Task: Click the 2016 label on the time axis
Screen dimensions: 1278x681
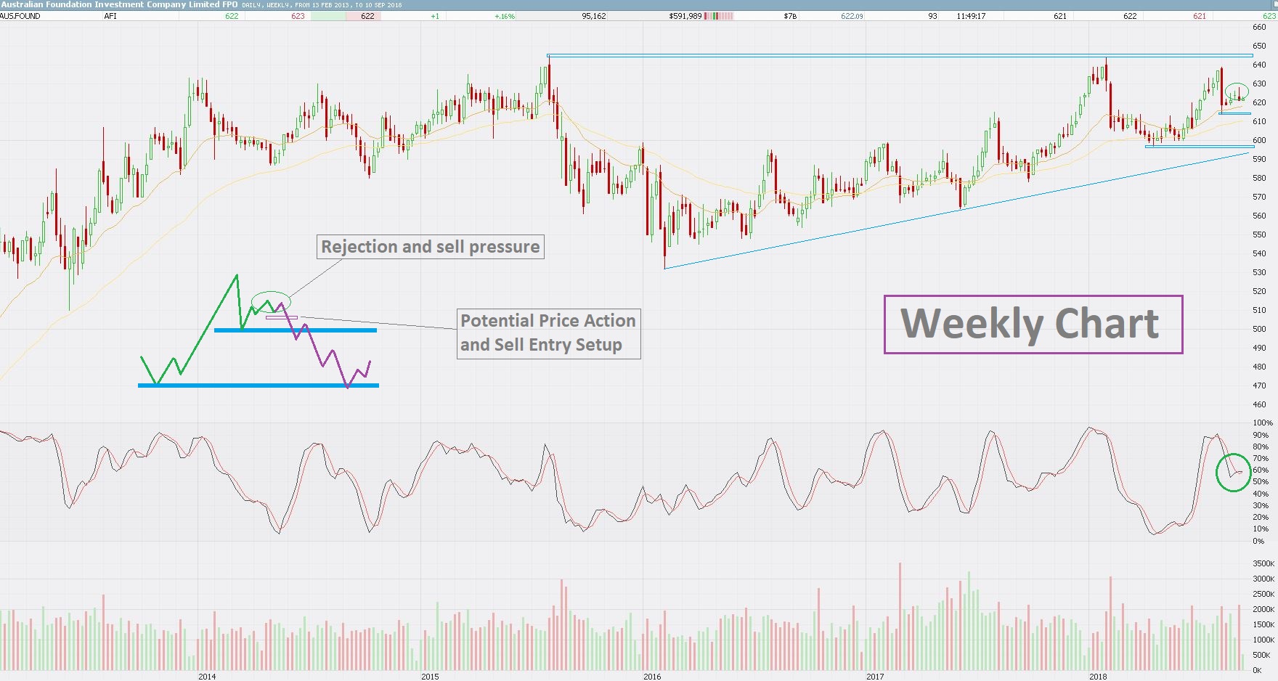Action: (x=652, y=677)
